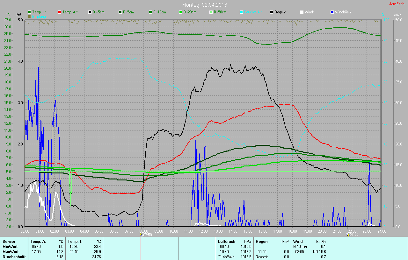Click the 12:00 time axis label
Viewport: 408px width, 260px height.
point(203,231)
